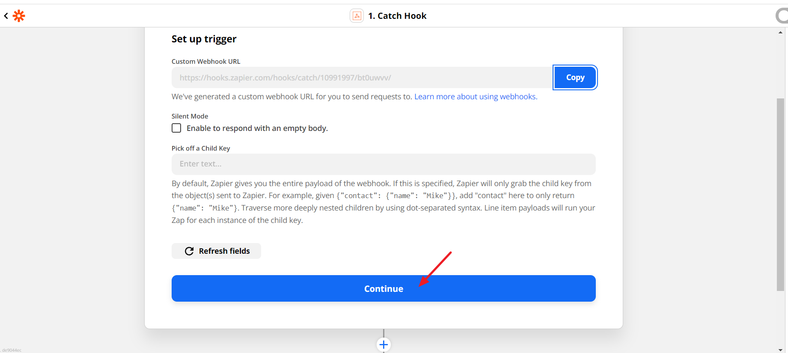This screenshot has height=353, width=788.
Task: Click the loading circle icon at top right
Action: pos(782,16)
